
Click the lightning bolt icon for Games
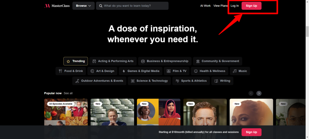(124, 71)
